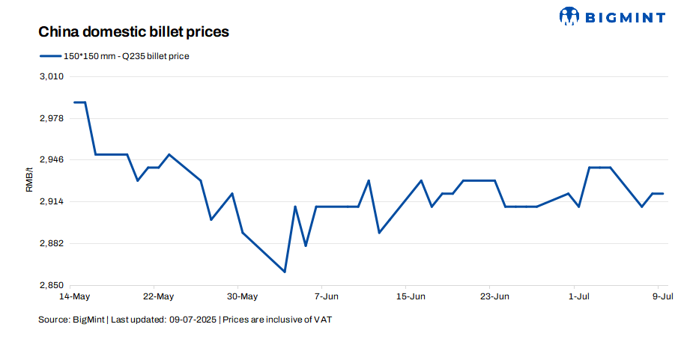684x348 pixels.
Task: Click the BigMint logo icon
Action: click(x=570, y=14)
